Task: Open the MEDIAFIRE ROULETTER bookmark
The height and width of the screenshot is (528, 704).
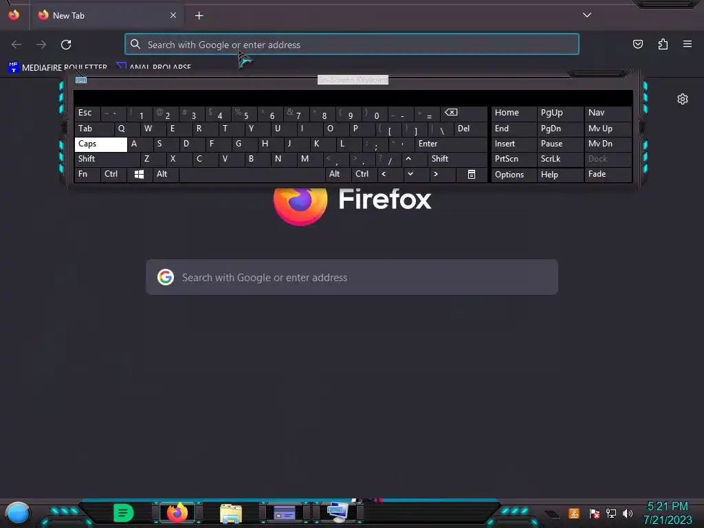Action: click(58, 67)
